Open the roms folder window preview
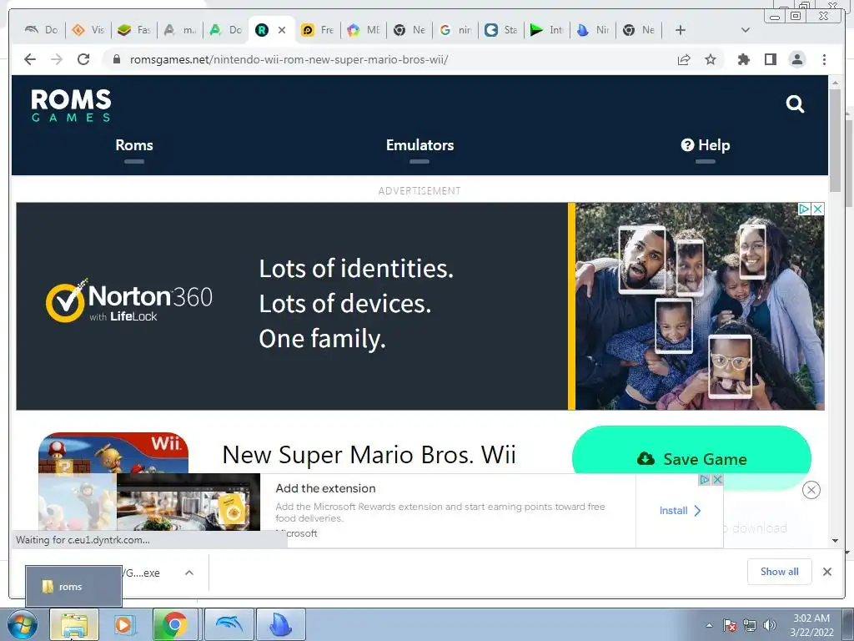Screen dimensions: 854x641 click(x=73, y=587)
